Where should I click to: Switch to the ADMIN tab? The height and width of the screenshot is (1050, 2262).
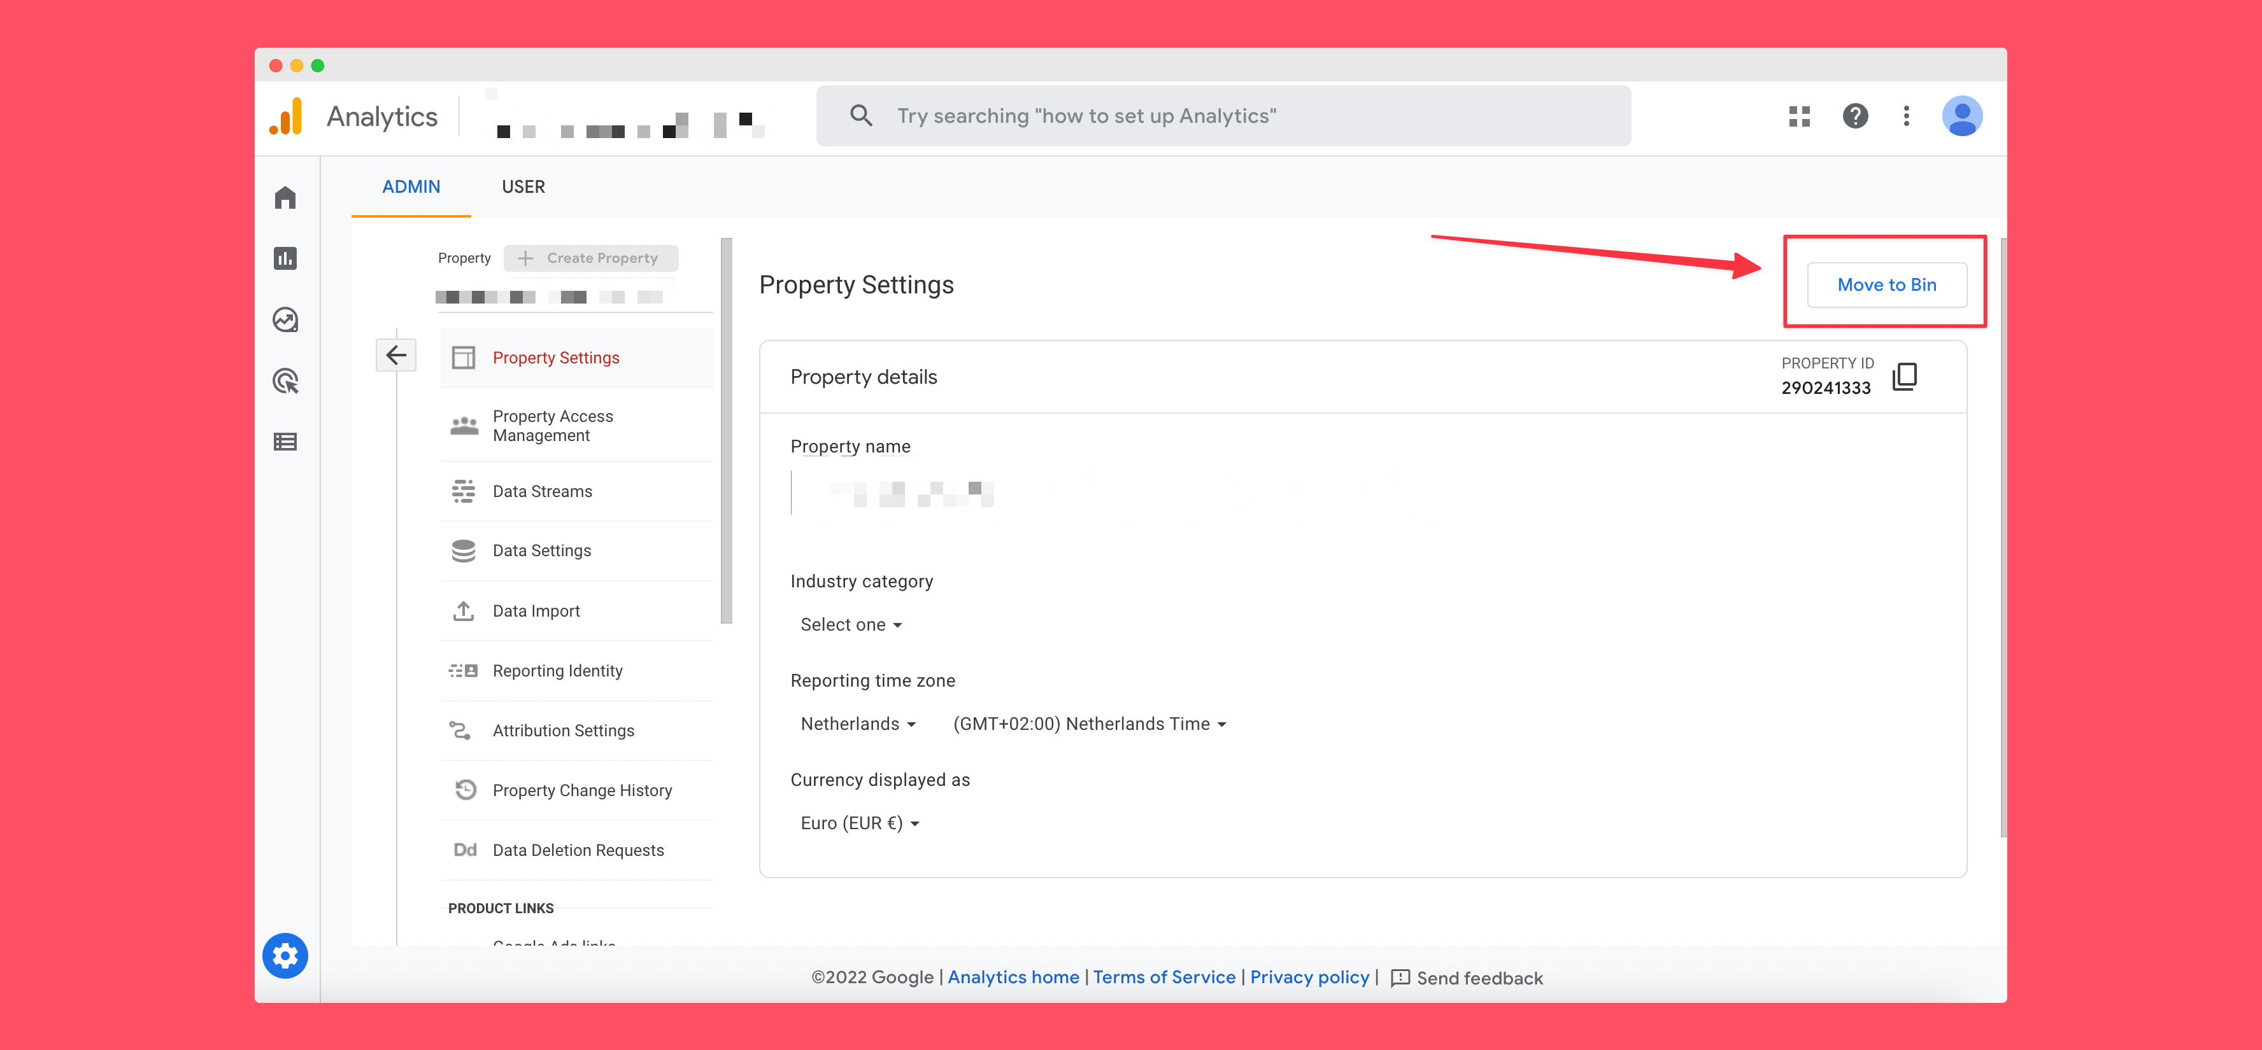tap(411, 187)
